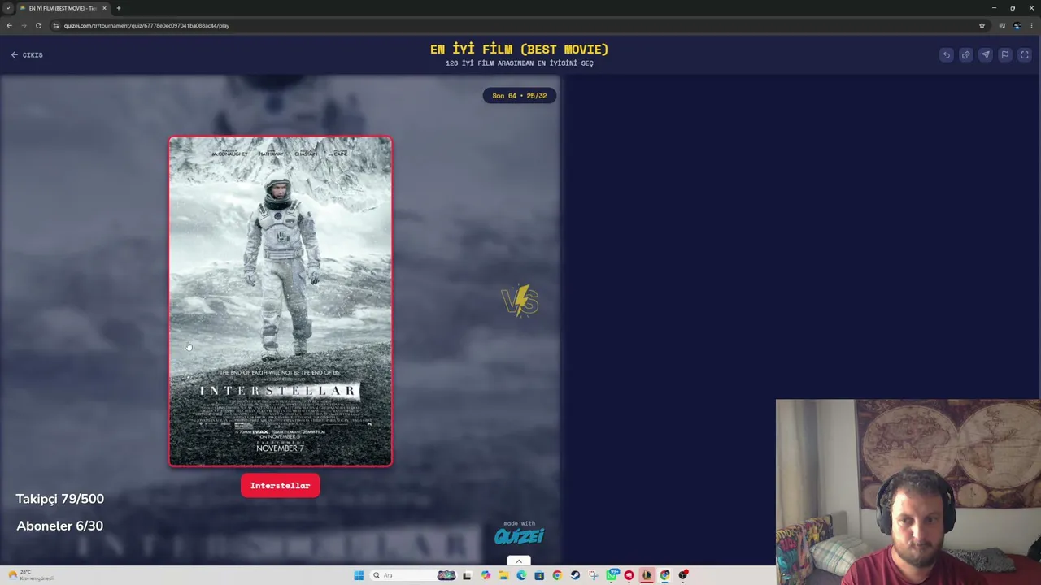This screenshot has height=585, width=1041.
Task: Switch to the EN İYİ FİLM browser tab
Action: (63, 8)
